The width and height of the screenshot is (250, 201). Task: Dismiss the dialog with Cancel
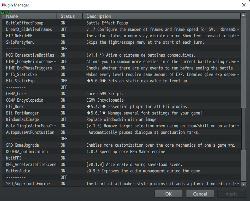click(x=200, y=194)
